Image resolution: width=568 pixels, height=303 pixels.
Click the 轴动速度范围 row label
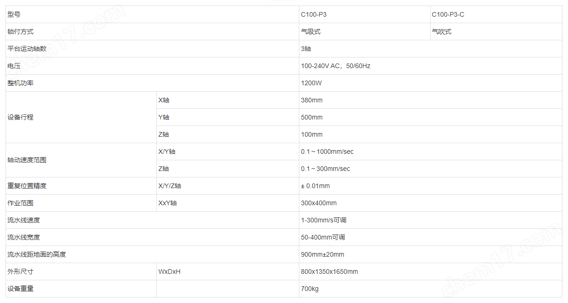tap(27, 160)
